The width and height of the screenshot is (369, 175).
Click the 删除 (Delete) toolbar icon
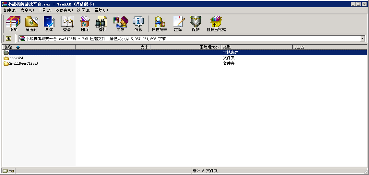pos(85,24)
